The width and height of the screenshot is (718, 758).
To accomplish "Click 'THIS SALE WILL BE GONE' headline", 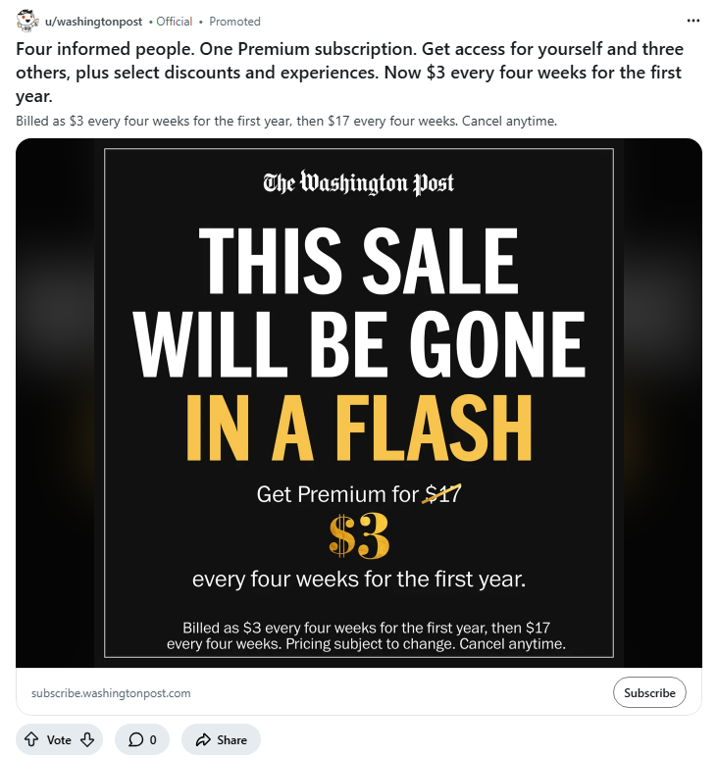I will 359,300.
